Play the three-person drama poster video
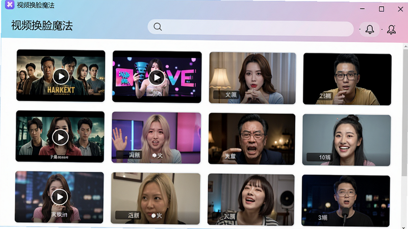The width and height of the screenshot is (408, 229). pos(60,137)
